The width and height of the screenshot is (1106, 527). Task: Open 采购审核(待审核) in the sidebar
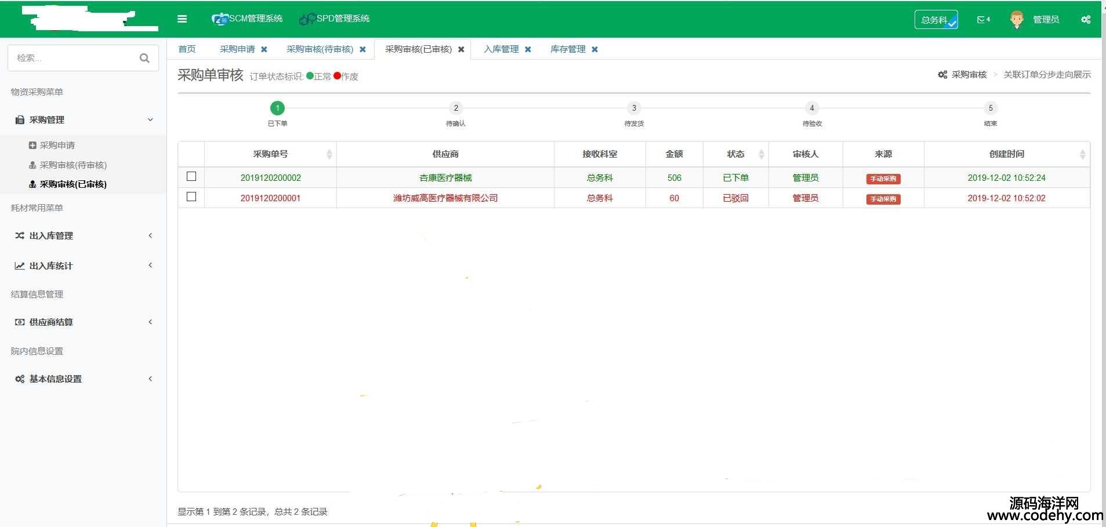[73, 165]
